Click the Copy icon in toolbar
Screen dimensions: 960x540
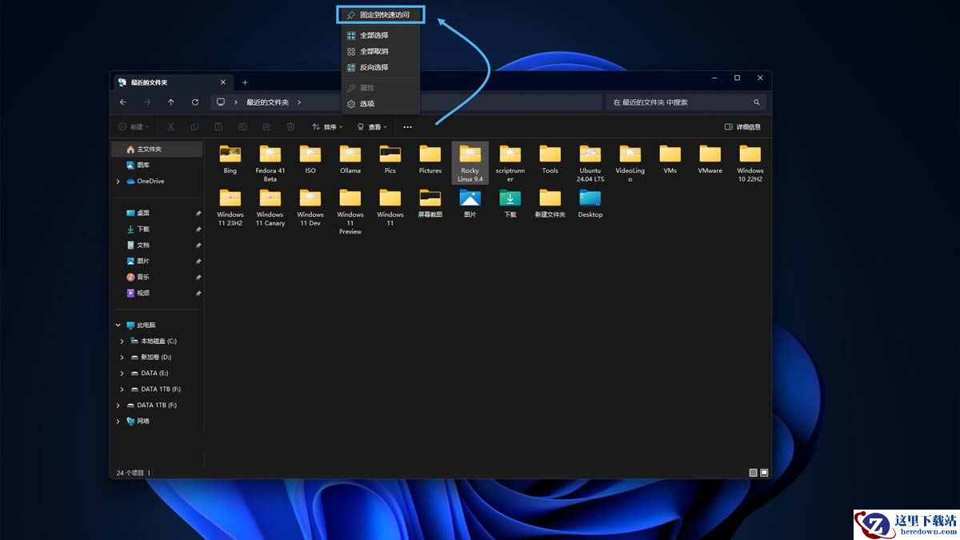(x=194, y=126)
